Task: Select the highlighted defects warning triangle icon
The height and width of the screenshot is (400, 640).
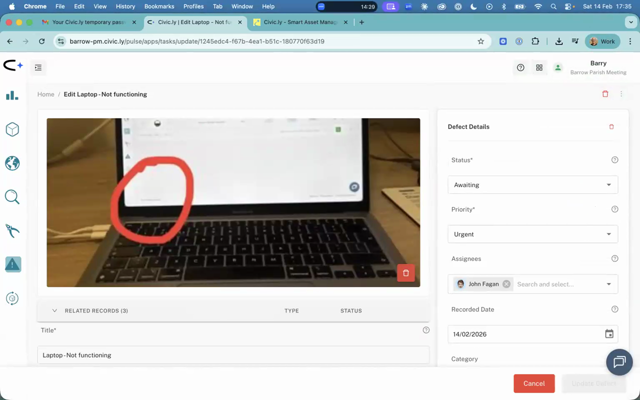Action: coord(12,264)
